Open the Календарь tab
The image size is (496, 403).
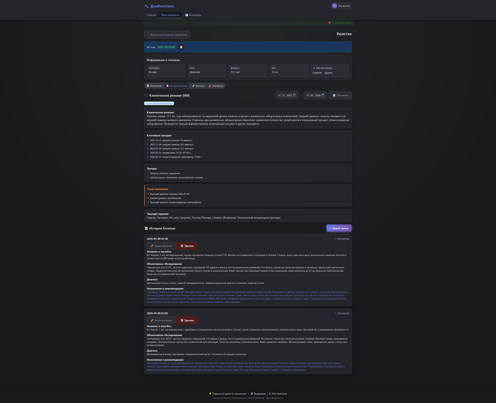tap(193, 15)
